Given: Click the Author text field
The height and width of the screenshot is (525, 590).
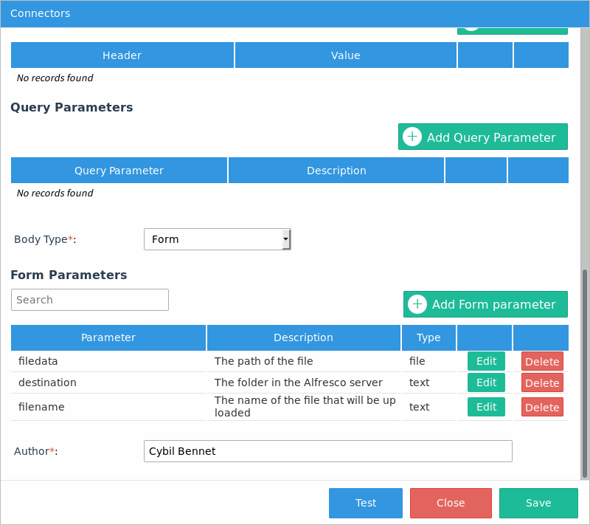Looking at the screenshot, I should click(327, 451).
